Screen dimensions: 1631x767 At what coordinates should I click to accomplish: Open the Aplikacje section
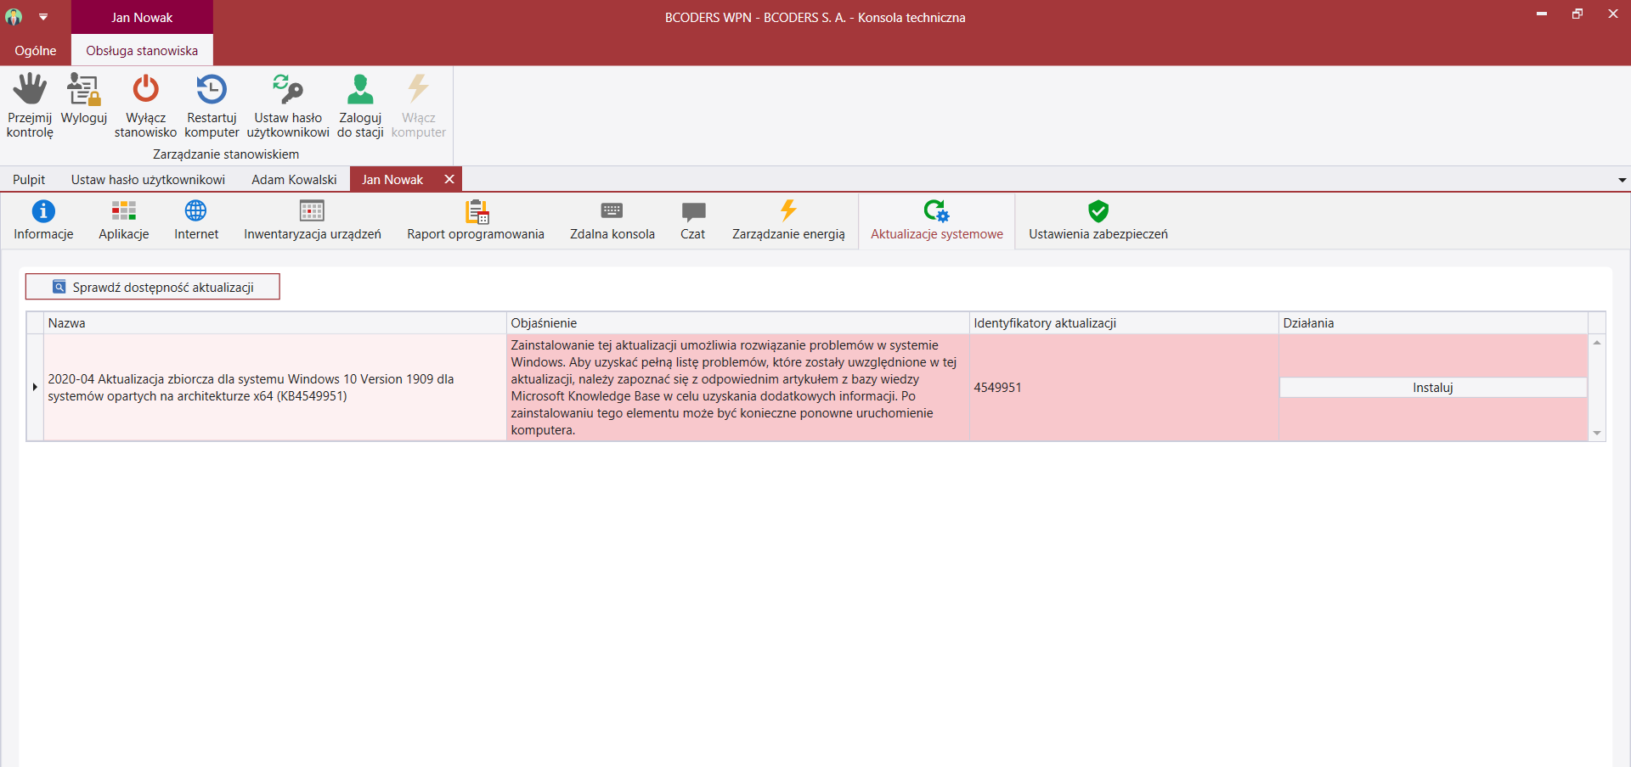124,221
